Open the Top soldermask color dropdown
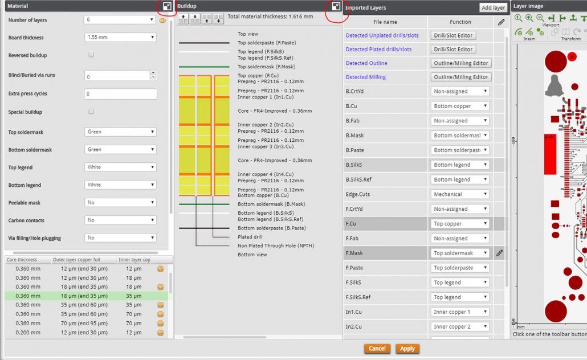The image size is (587, 360). tap(120, 132)
